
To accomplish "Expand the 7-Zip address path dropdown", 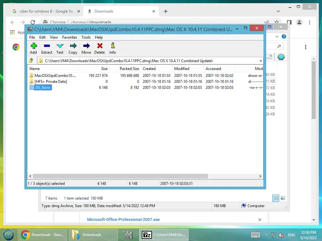I will 261,61.
